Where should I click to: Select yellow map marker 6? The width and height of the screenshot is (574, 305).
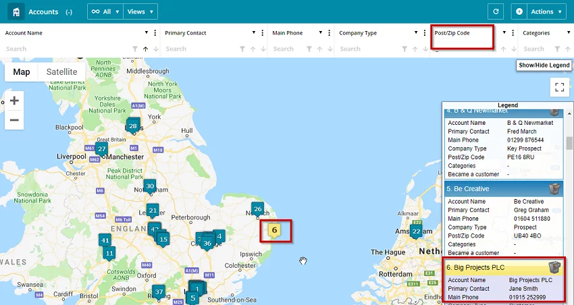(x=274, y=231)
